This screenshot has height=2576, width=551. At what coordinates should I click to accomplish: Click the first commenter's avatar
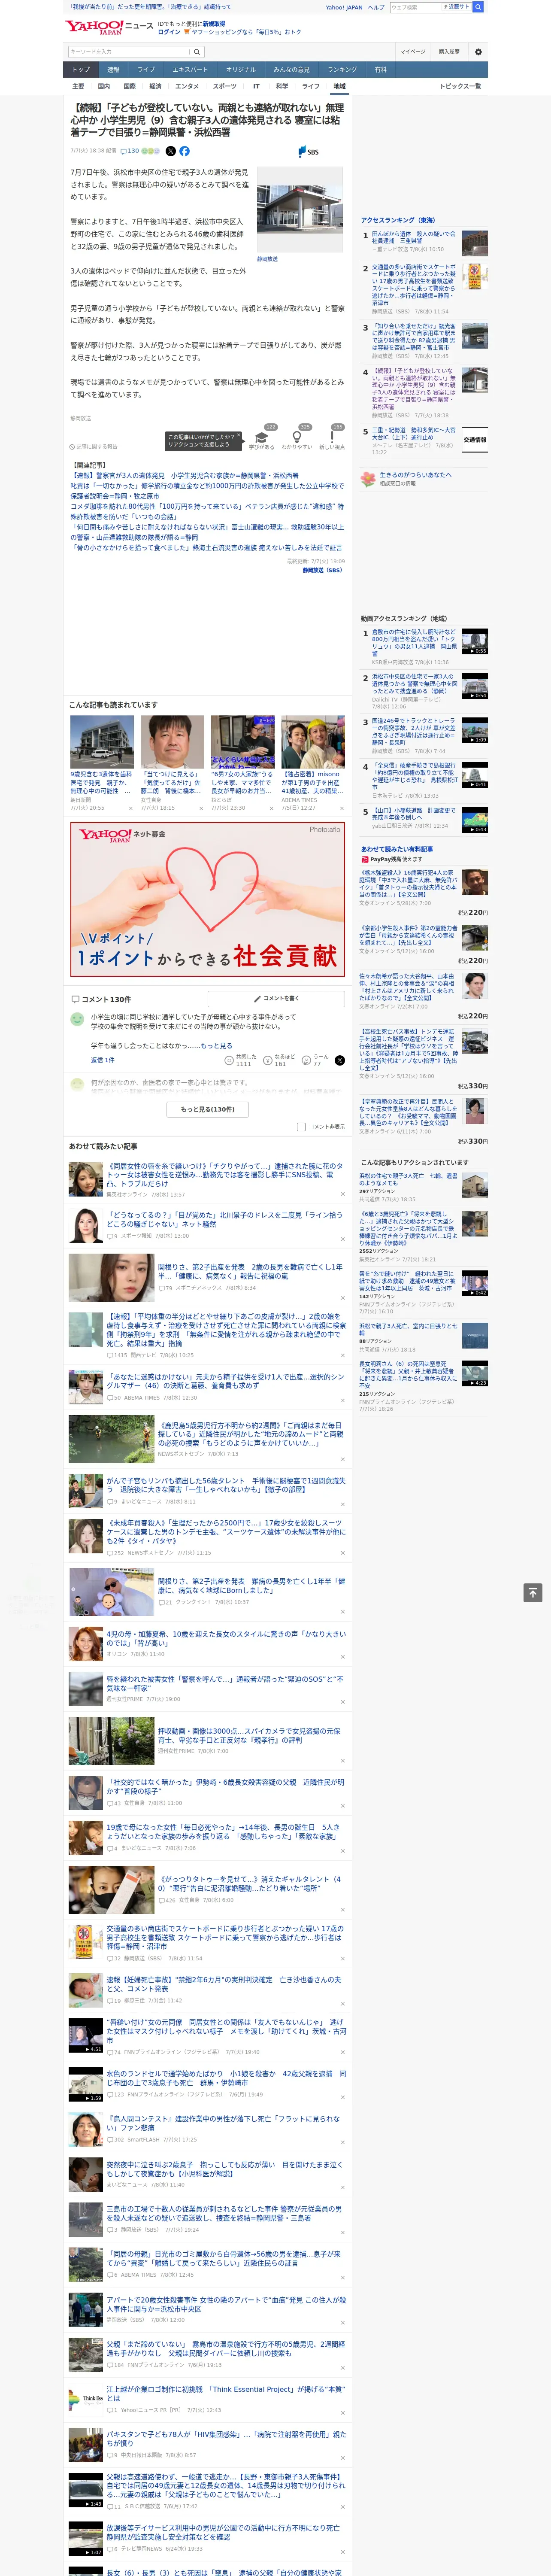click(x=77, y=1019)
